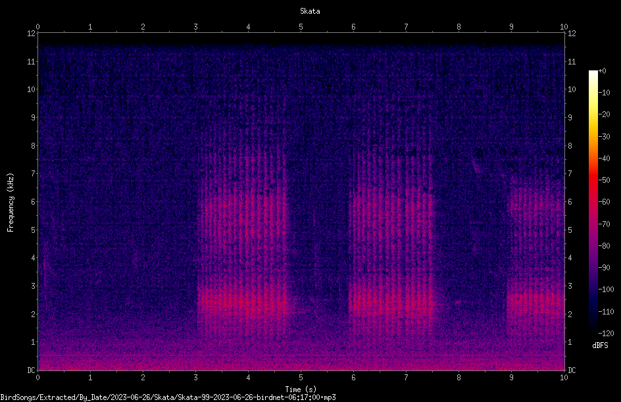Click the "7" tick on the right frequency axis
Viewport: 621px width, 402px height.
coord(570,174)
